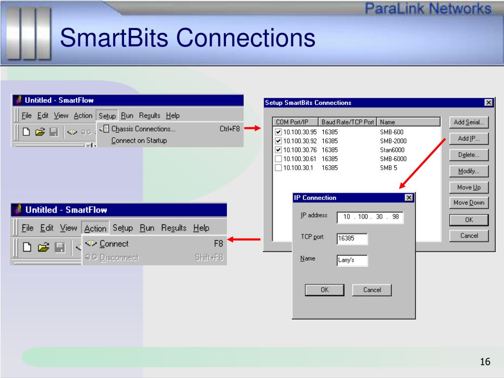This screenshot has height=378, width=504.
Task: Open Setup menu in lower SmartFlow window
Action: [123, 228]
